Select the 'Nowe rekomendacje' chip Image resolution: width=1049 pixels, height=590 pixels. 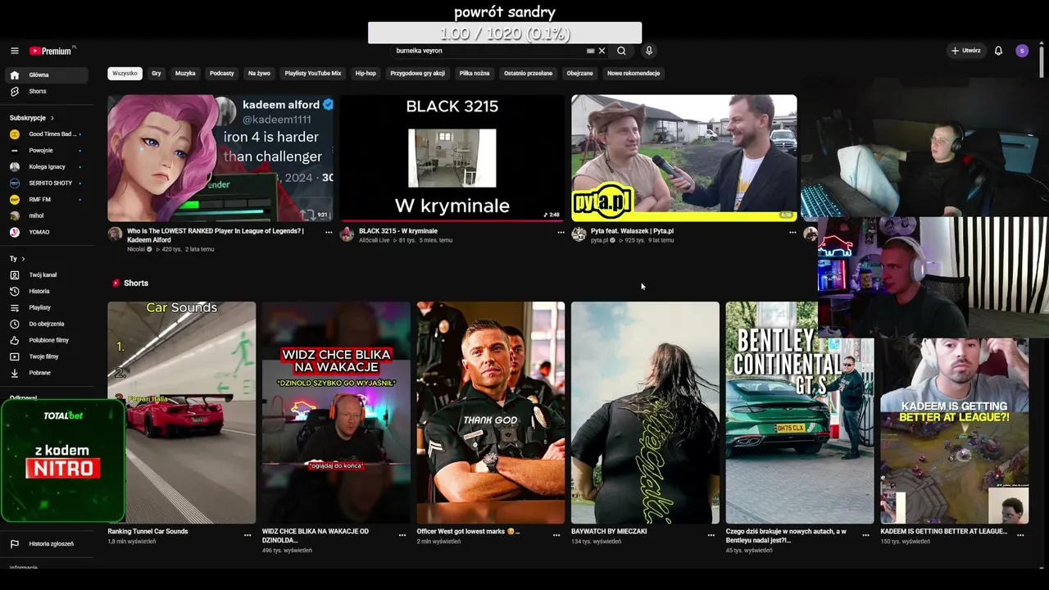[x=633, y=74]
